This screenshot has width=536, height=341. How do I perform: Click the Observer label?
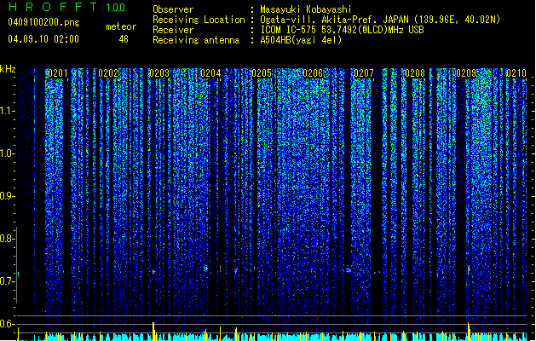click(173, 9)
